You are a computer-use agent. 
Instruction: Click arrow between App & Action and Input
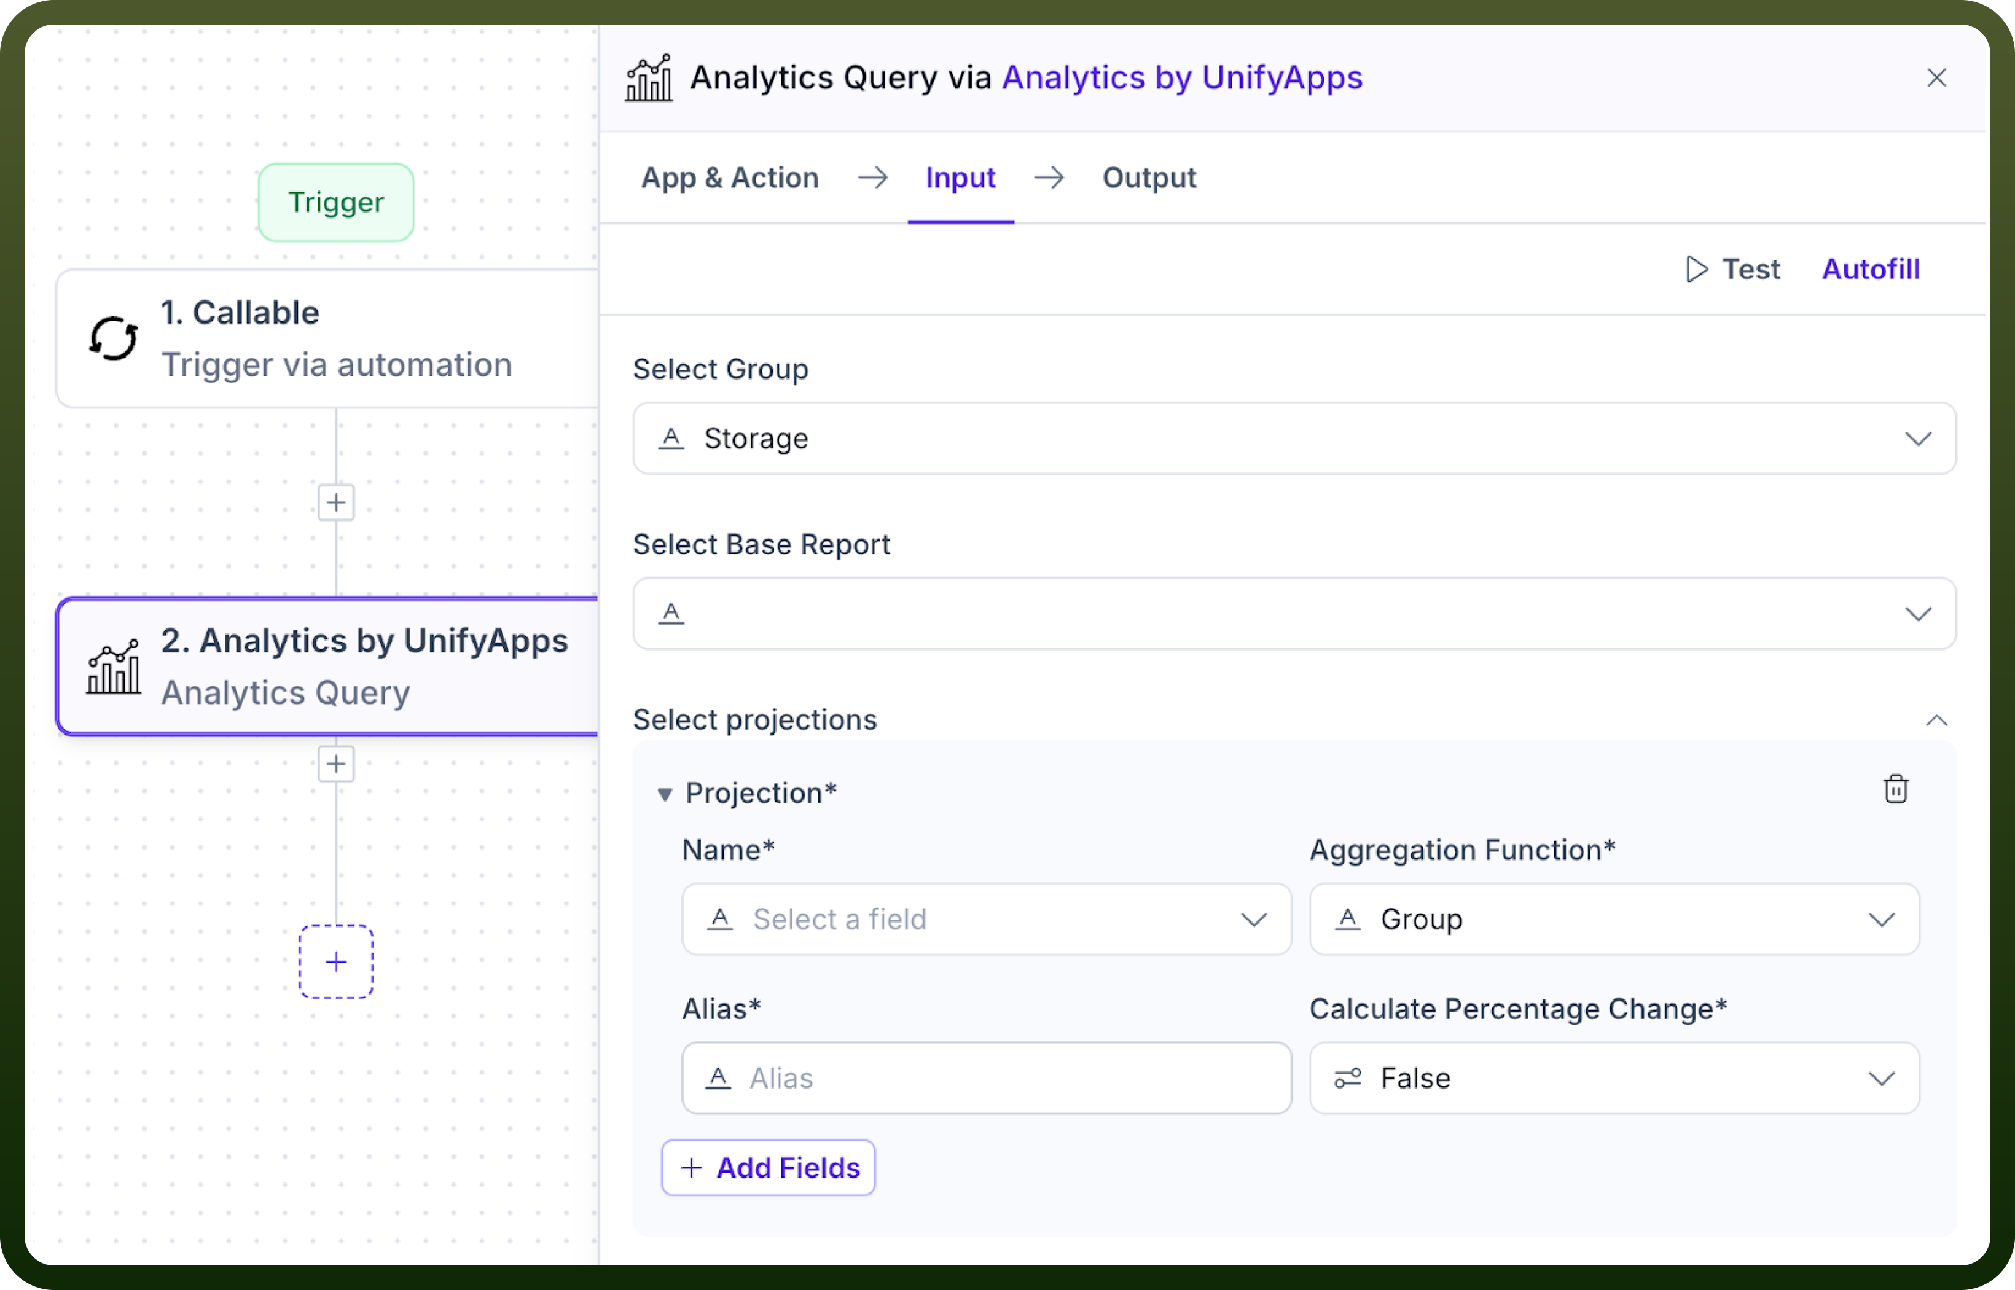pyautogui.click(x=873, y=178)
